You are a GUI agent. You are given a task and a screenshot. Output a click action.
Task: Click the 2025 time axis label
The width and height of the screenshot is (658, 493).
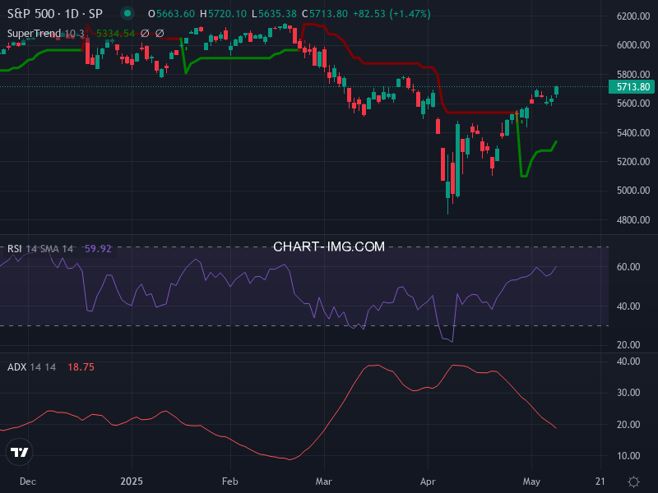point(132,481)
